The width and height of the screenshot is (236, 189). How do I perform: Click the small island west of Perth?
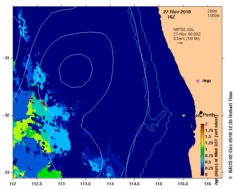183,116
